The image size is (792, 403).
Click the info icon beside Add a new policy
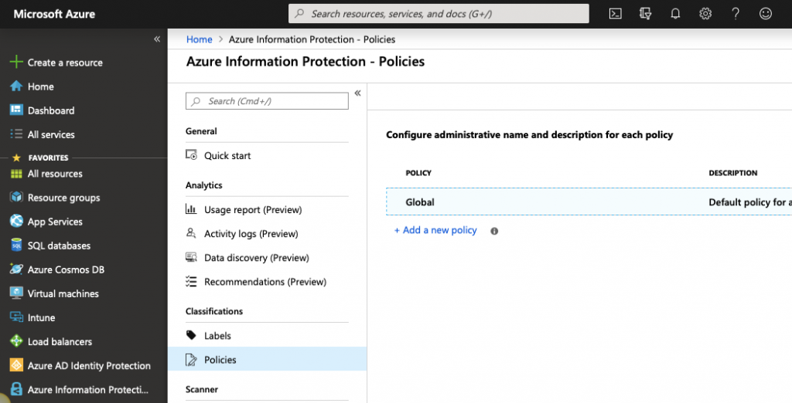(x=494, y=231)
